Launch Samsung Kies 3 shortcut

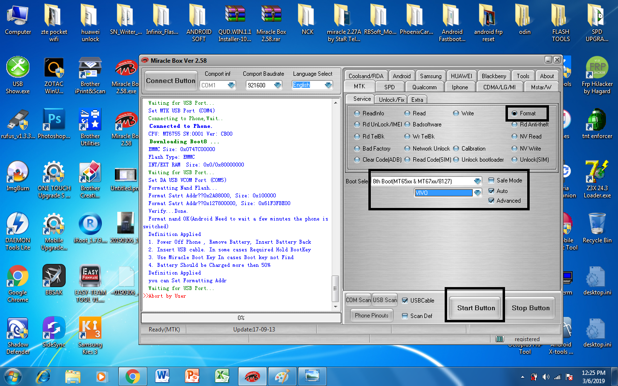point(90,336)
